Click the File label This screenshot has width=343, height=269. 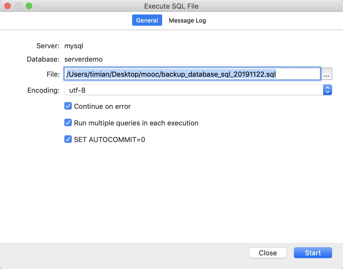53,74
